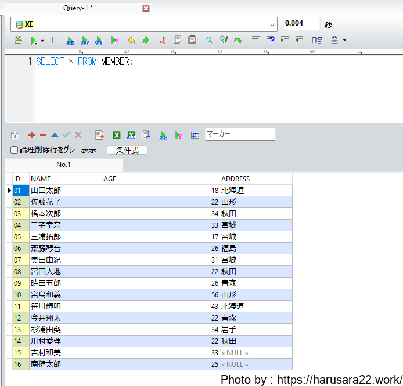
Task: Toggle 論理削除行をグレー表示 checkbox
Action: pyautogui.click(x=15, y=150)
